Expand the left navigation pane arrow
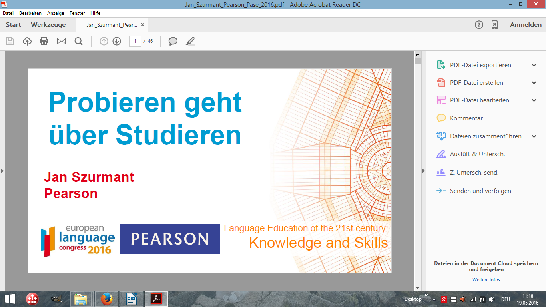Image resolution: width=546 pixels, height=307 pixels. 2,171
